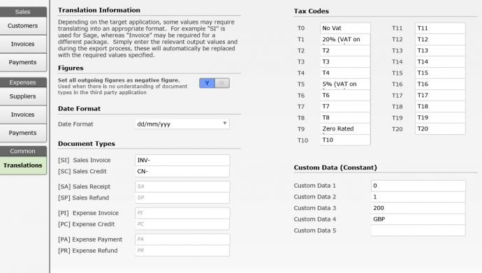This screenshot has width=482, height=273.
Task: Edit the T10 tax code field
Action: [345, 140]
